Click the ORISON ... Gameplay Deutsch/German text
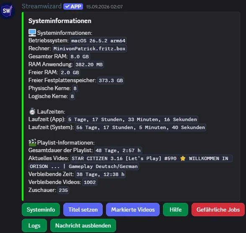This screenshot has width=246, height=233. click(x=84, y=166)
